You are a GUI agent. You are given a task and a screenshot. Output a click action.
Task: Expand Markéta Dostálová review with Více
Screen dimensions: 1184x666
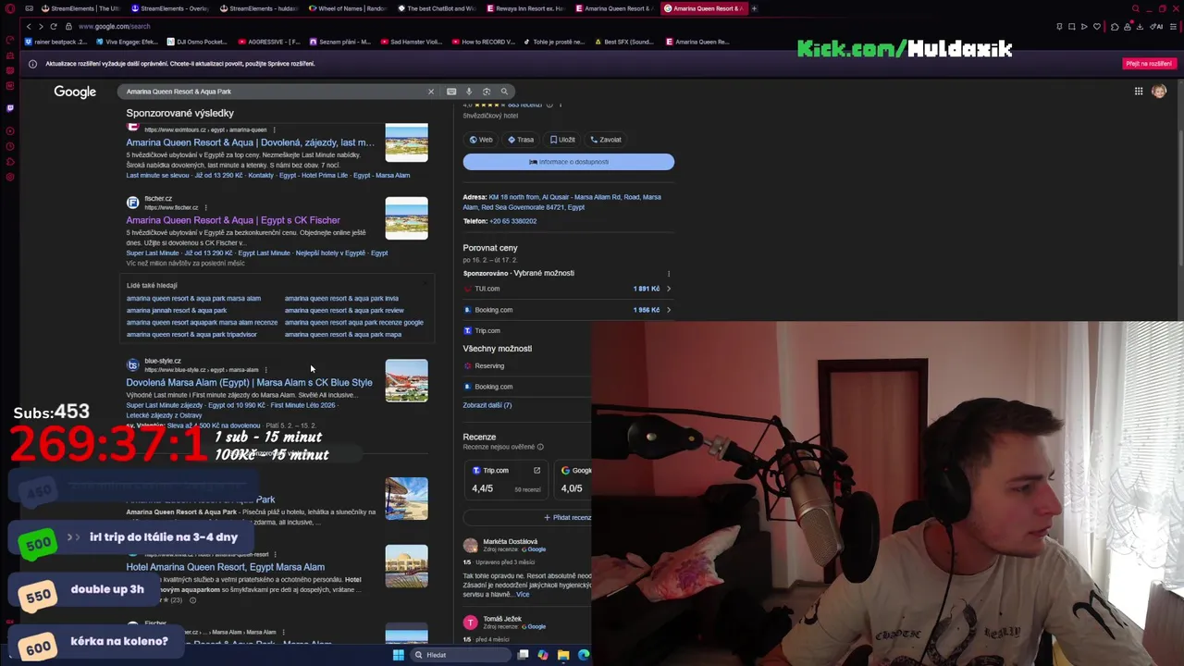[x=523, y=595]
